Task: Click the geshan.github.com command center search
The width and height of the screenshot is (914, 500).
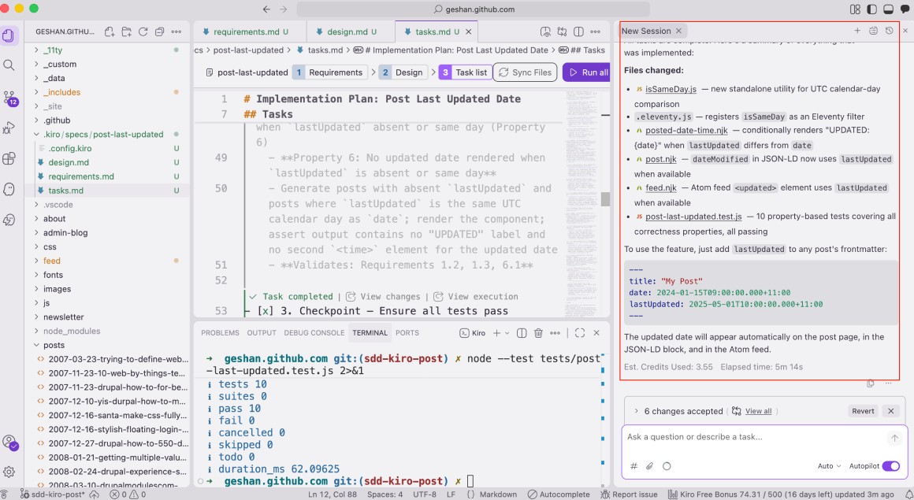Action: pyautogui.click(x=474, y=9)
